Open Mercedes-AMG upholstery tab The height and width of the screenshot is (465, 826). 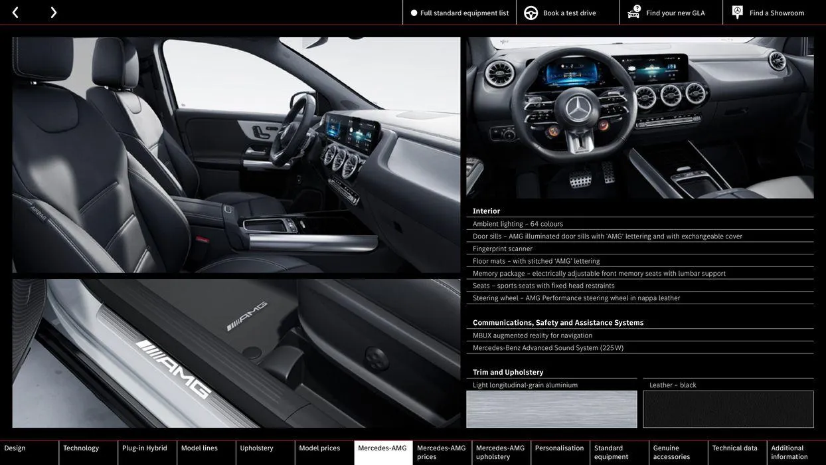(501, 453)
